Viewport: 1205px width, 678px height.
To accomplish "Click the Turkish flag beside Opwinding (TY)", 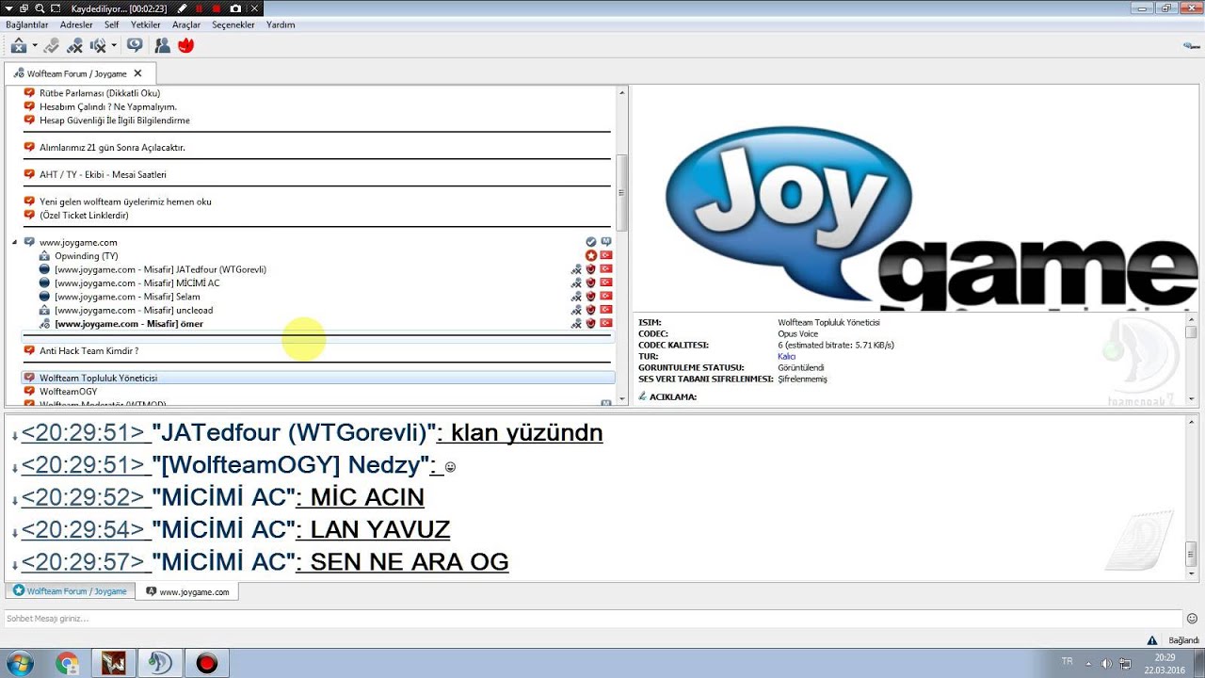I will 606,256.
